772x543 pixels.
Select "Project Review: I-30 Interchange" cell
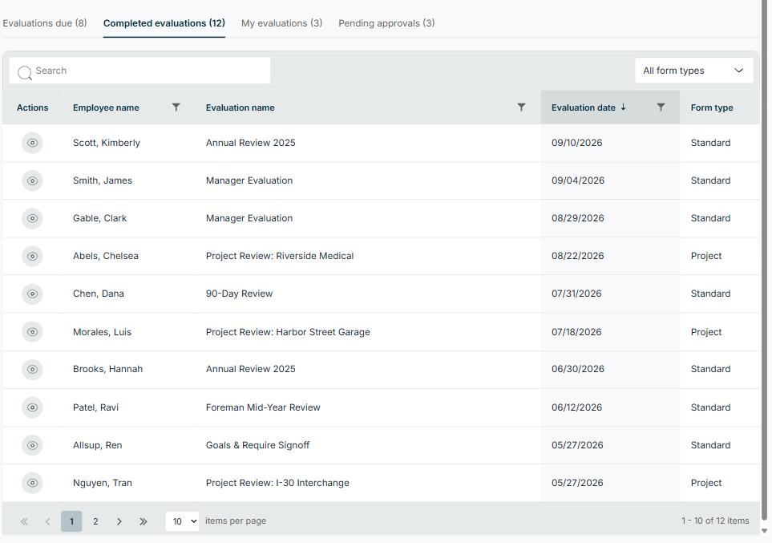tap(277, 483)
